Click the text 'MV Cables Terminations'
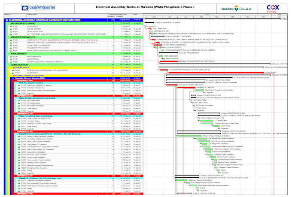292x197 pixels. 36,106
